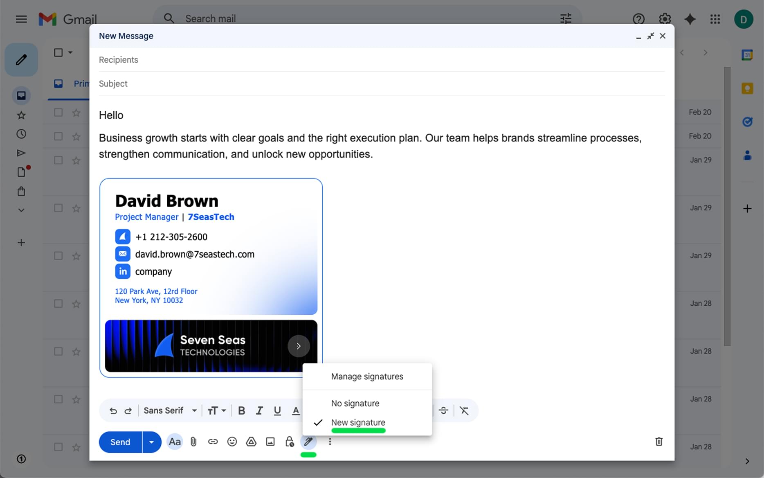Open text color picker
This screenshot has width=764, height=478.
point(296,410)
